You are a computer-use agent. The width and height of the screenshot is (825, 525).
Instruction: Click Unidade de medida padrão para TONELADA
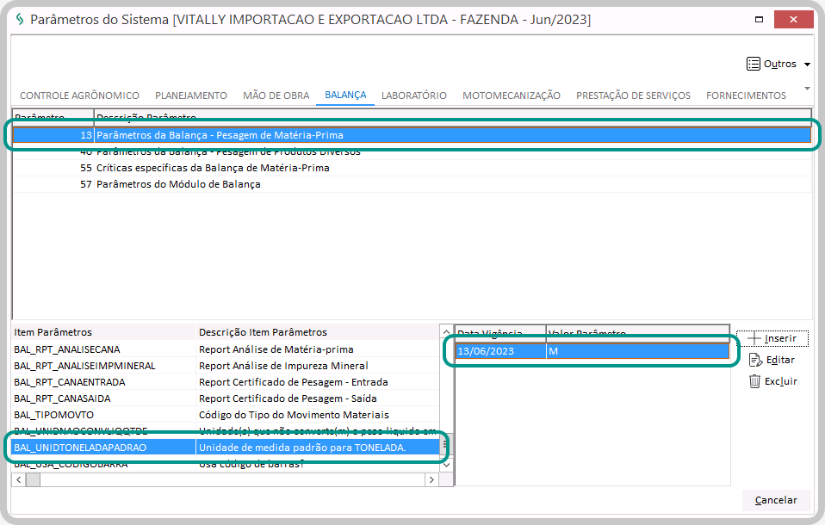[302, 448]
